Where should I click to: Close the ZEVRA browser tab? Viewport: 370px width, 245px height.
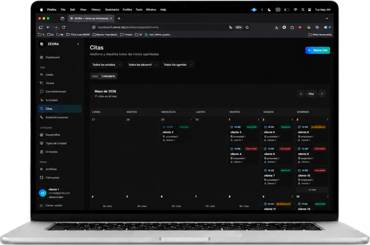point(111,19)
